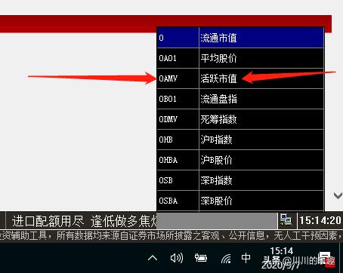343x273 pixels.
Task: Click code 0SB cell
Action: coord(178,180)
